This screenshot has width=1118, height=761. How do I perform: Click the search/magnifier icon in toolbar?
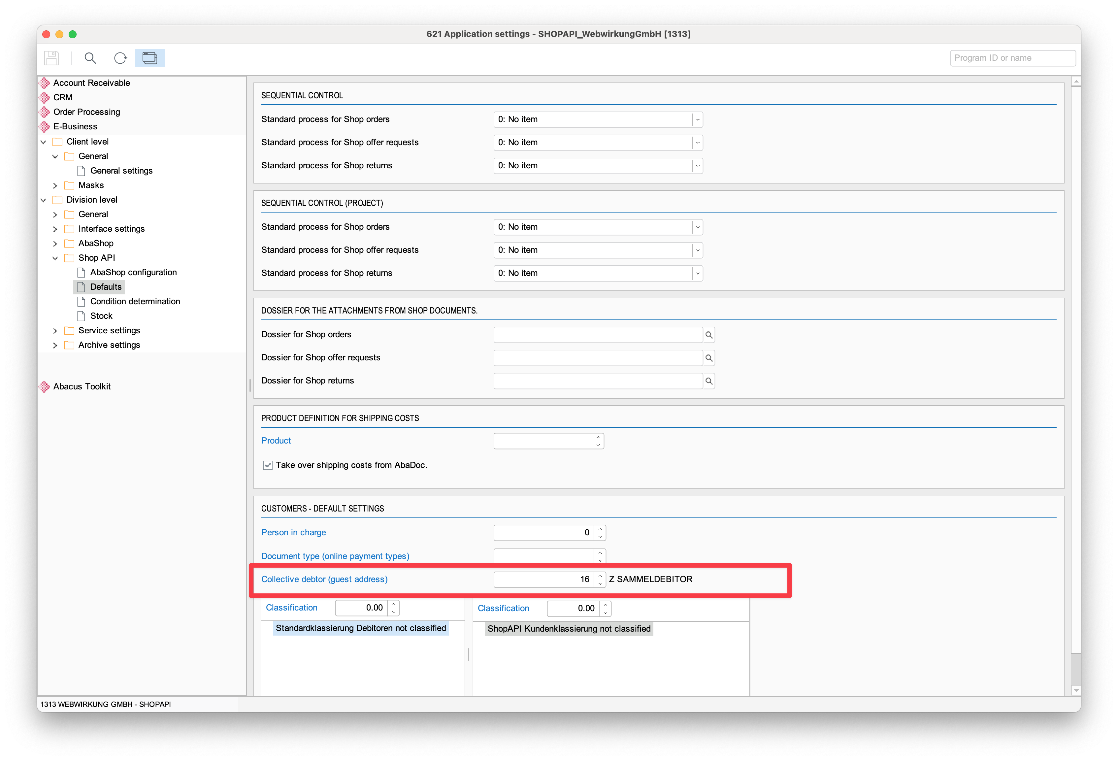click(91, 58)
